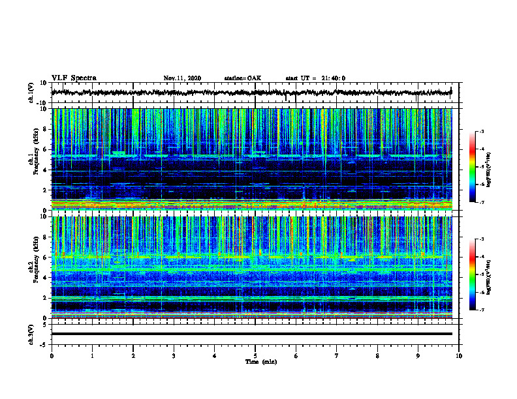
Task: Click the 'Time (min)' x-axis label
Action: [x=261, y=362]
